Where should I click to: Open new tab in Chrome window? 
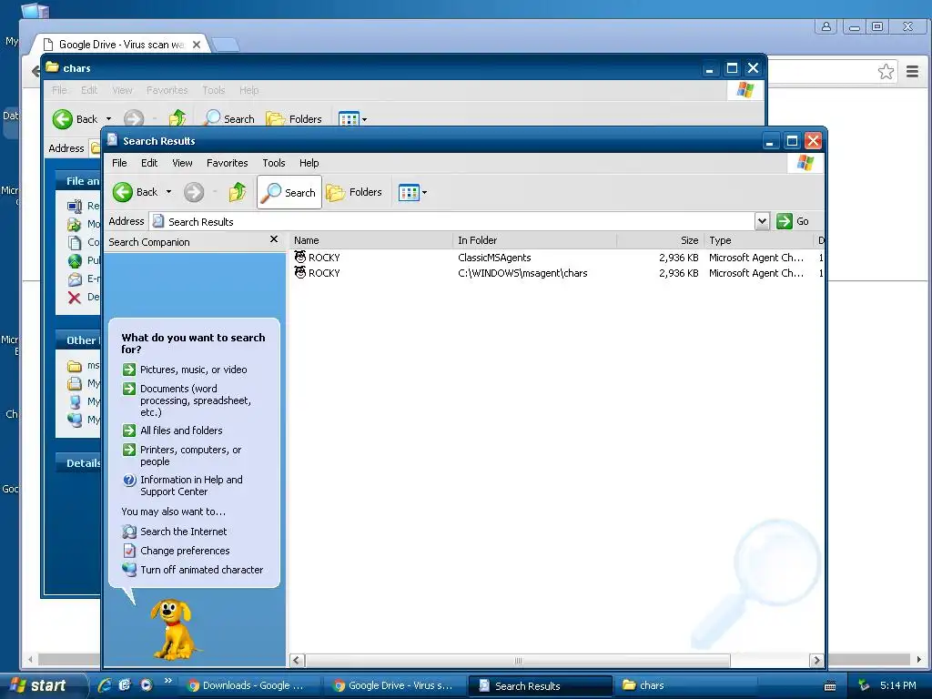point(226,45)
